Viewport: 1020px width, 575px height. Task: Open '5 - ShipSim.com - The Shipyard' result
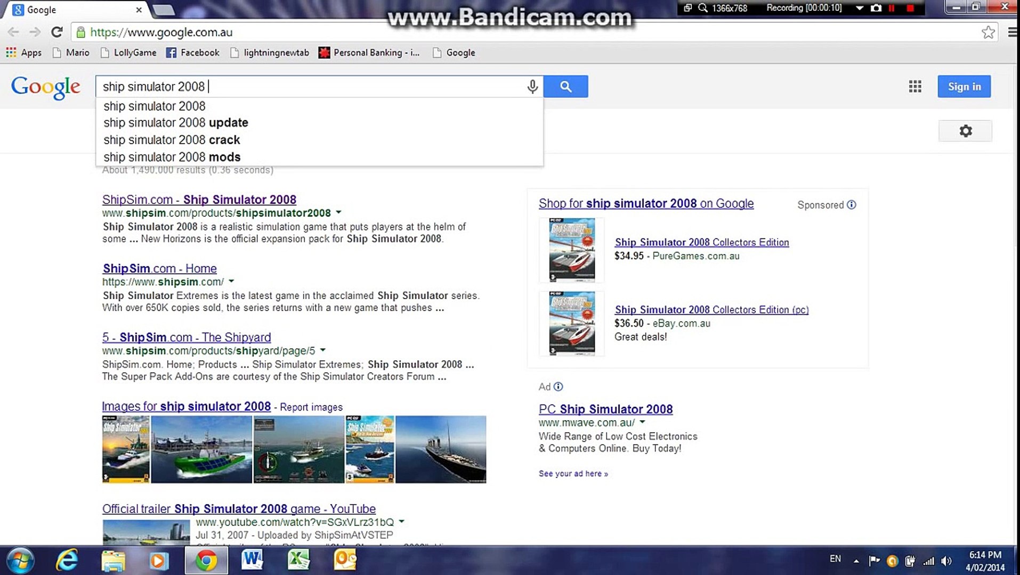pos(187,338)
